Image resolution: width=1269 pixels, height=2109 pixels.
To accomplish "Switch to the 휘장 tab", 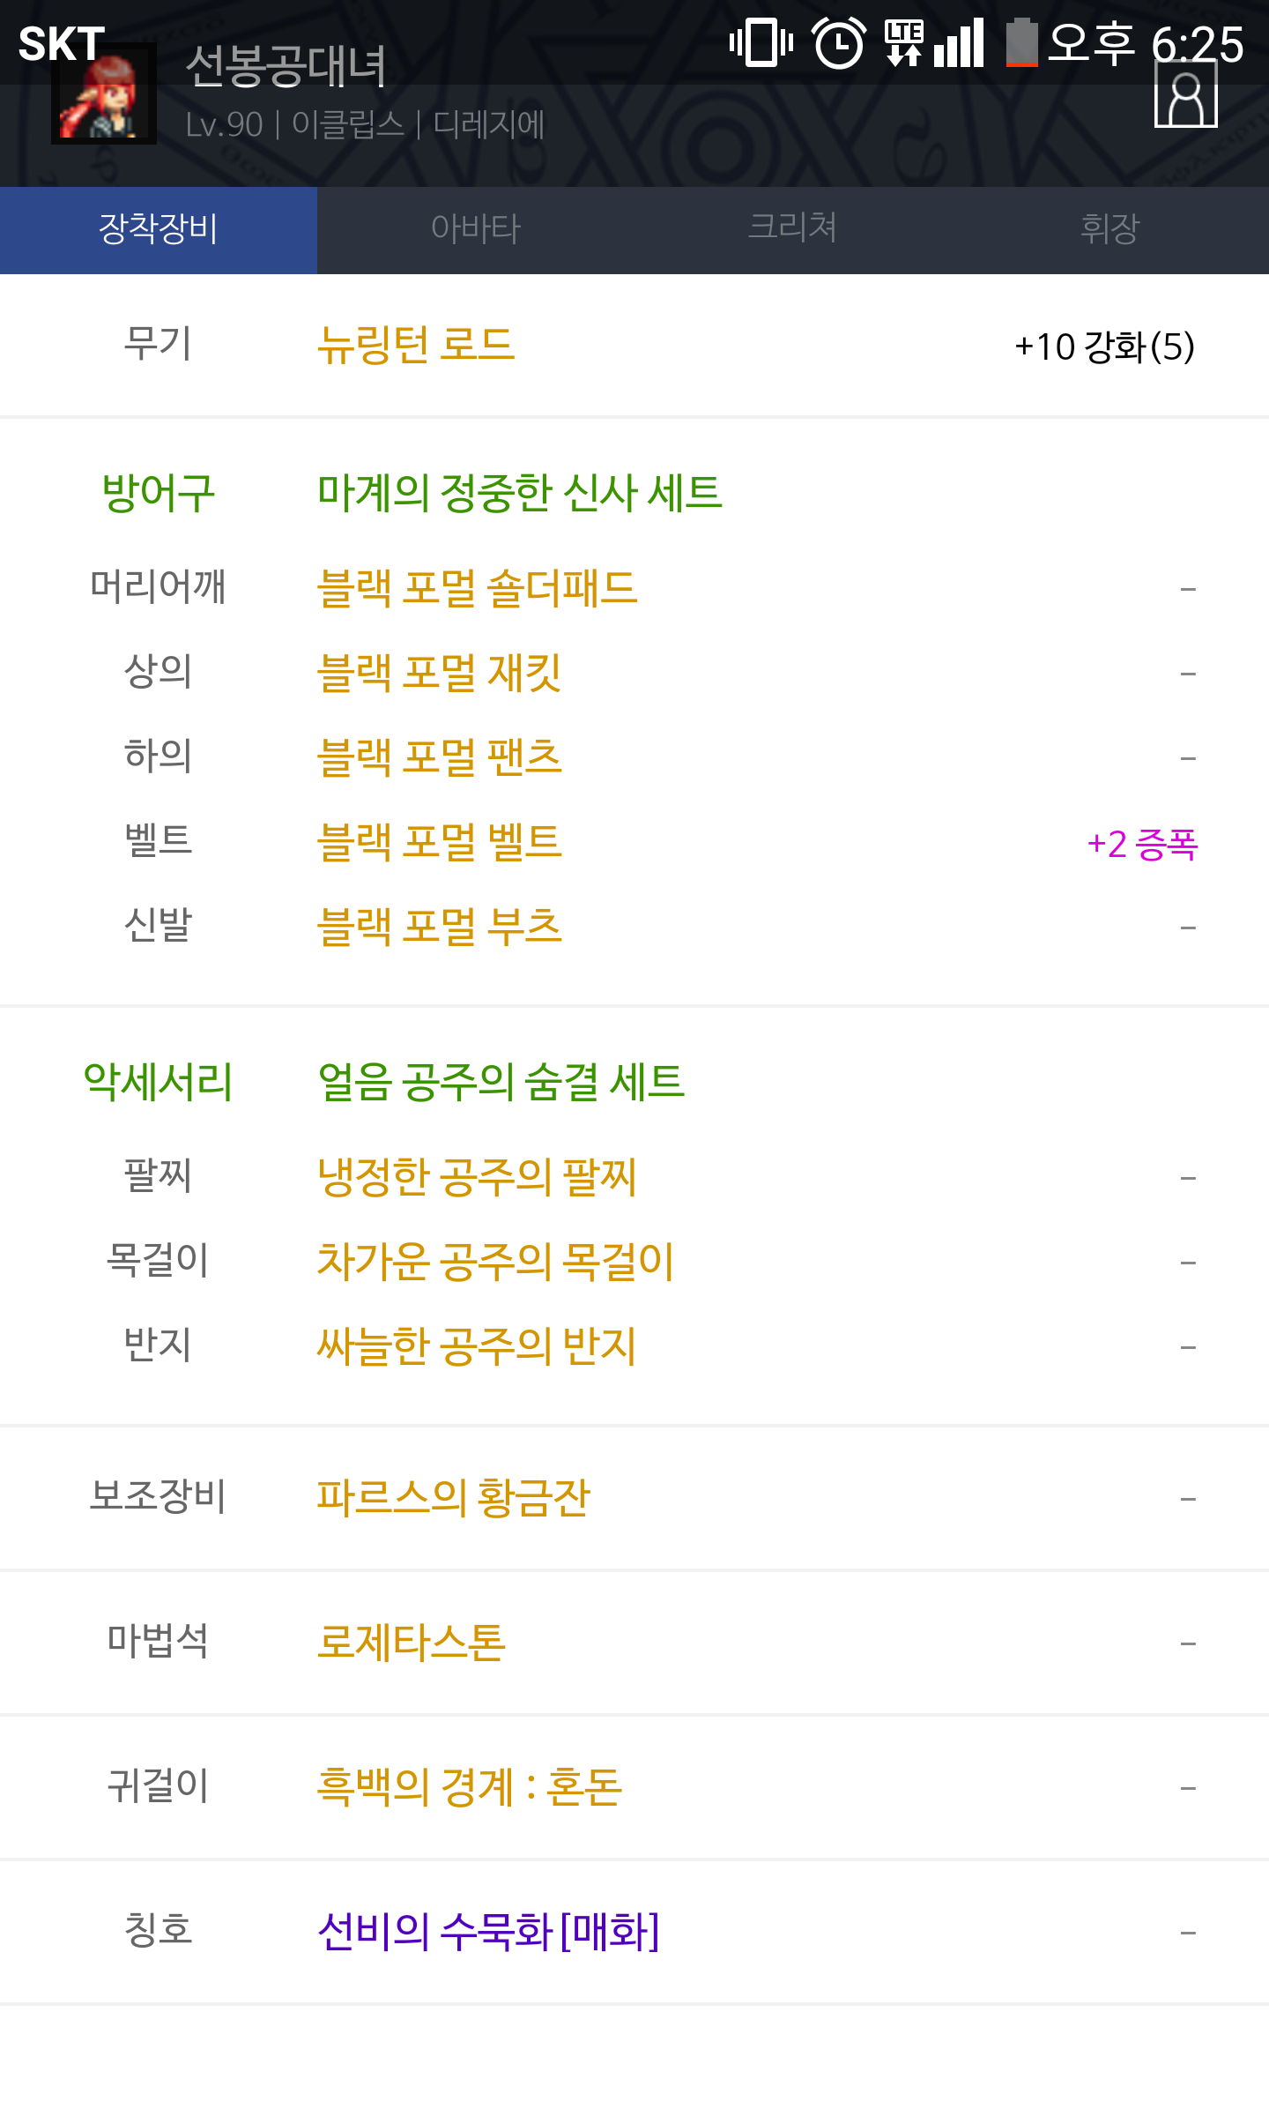I will (1109, 229).
